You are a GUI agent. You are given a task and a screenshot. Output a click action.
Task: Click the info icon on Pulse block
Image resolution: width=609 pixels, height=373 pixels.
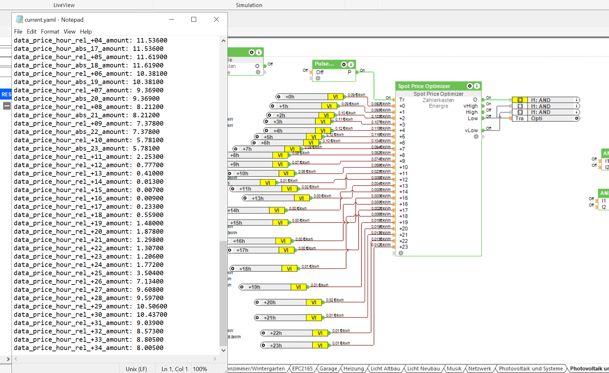click(x=351, y=64)
